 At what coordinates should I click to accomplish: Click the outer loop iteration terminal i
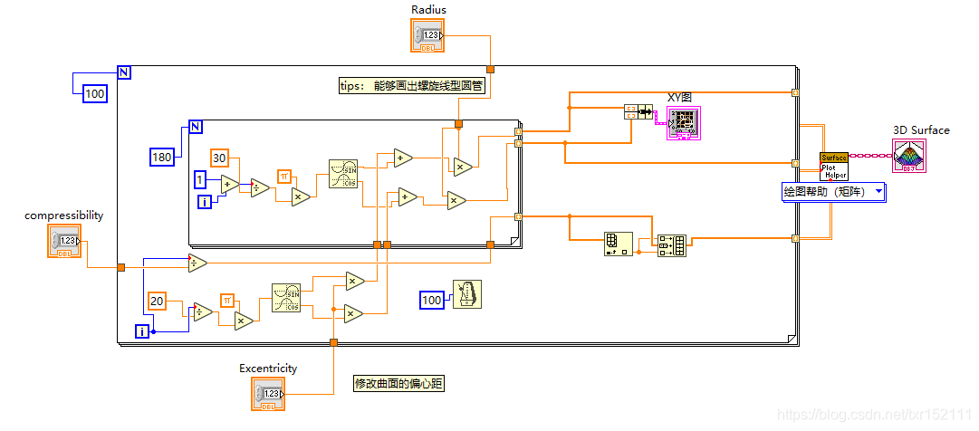(x=143, y=331)
